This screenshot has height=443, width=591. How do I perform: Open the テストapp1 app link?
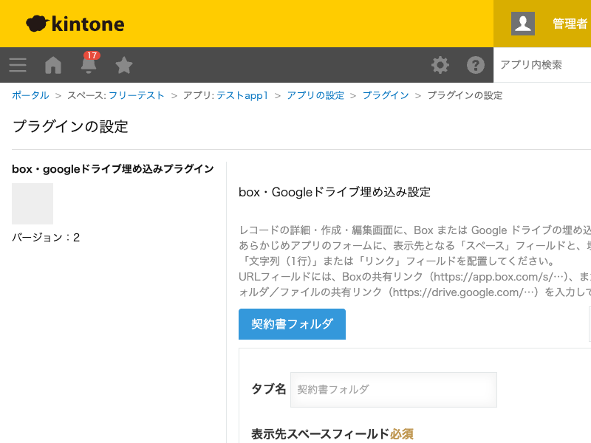242,95
